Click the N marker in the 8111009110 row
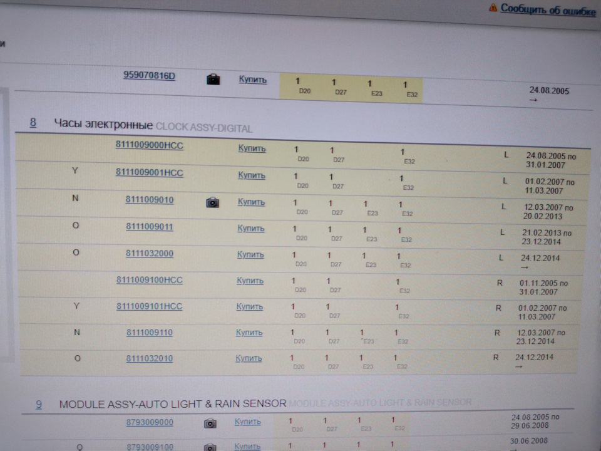 [77, 332]
